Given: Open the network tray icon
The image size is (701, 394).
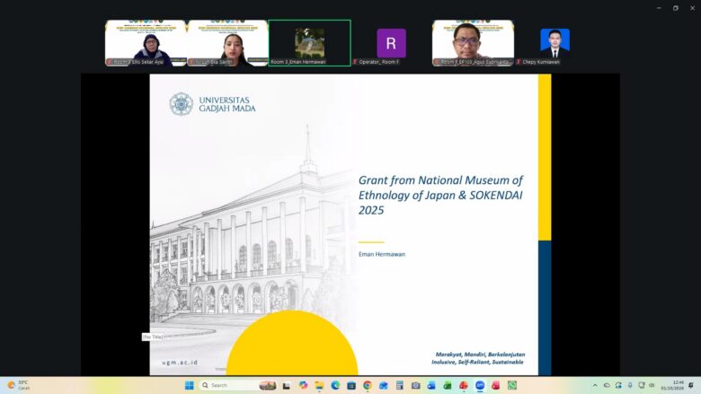Looking at the screenshot, I should tap(642, 385).
